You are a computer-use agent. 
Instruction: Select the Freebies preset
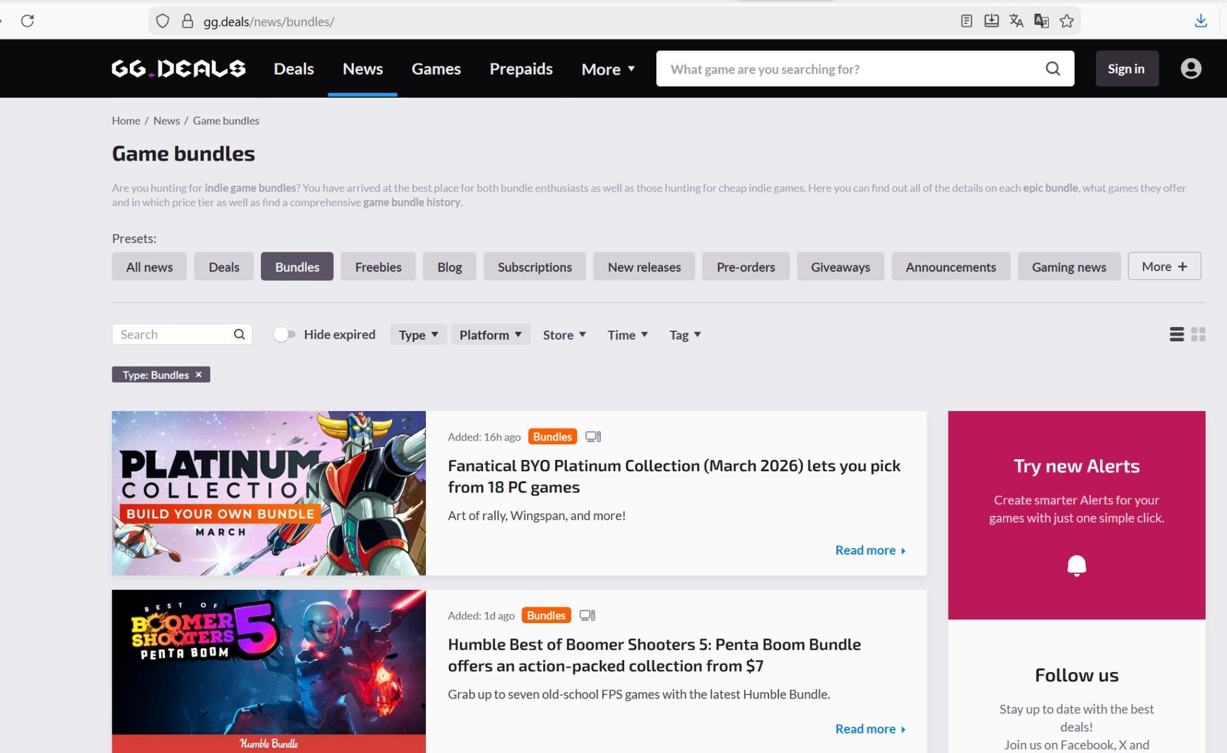(x=378, y=267)
